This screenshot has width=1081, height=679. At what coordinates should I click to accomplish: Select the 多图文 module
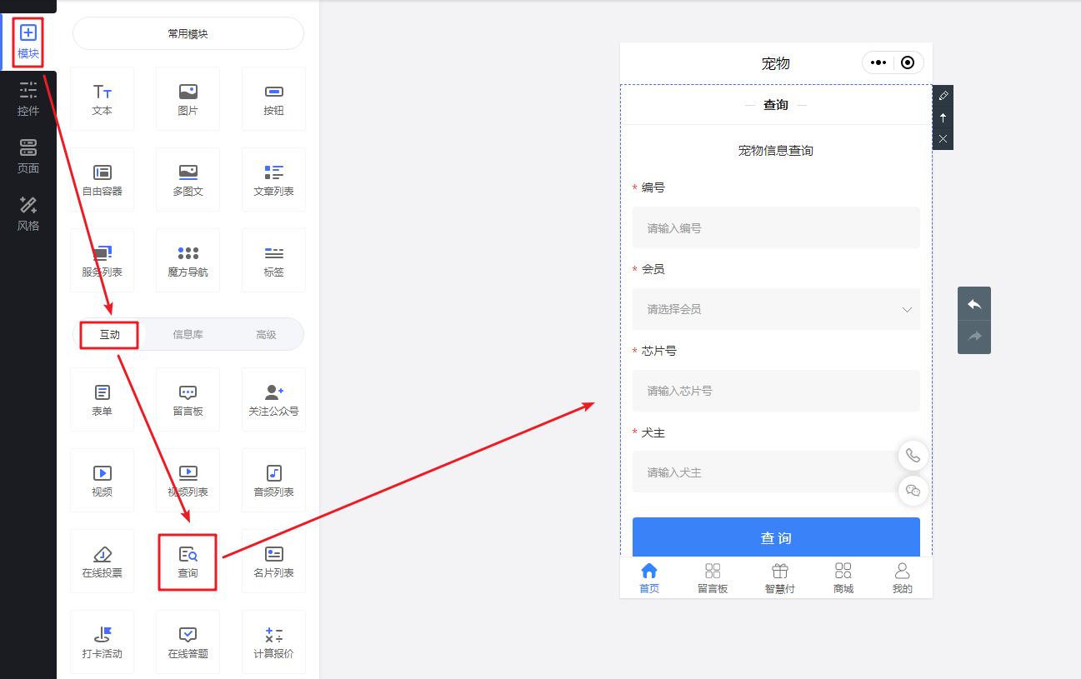tap(188, 180)
